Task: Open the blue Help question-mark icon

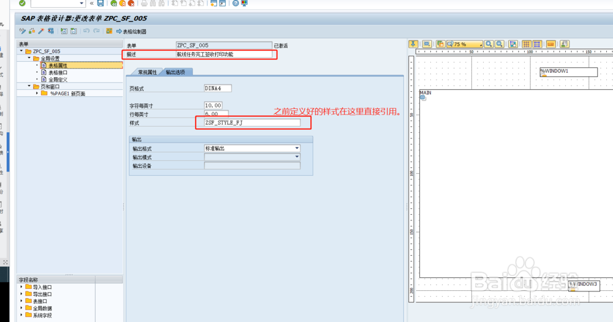Action: coord(235,3)
